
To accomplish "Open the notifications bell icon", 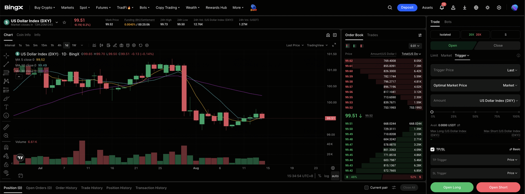I will (442, 7).
